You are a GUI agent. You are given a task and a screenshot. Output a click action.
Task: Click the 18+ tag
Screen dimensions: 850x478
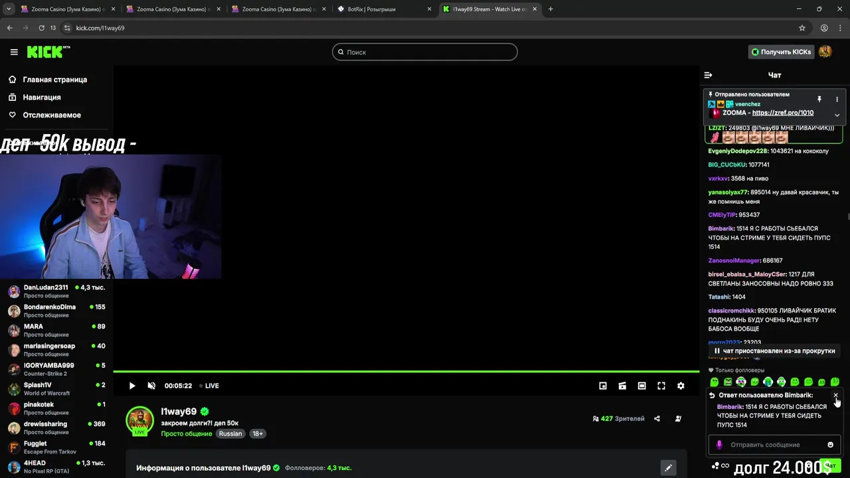click(258, 434)
